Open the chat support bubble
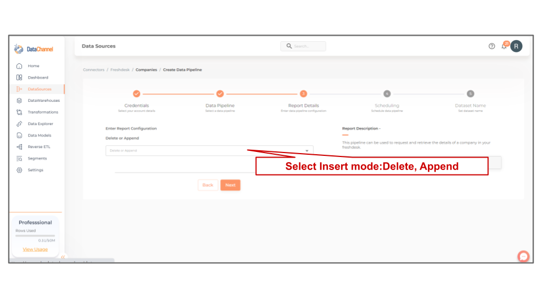542x305 pixels. [523, 256]
